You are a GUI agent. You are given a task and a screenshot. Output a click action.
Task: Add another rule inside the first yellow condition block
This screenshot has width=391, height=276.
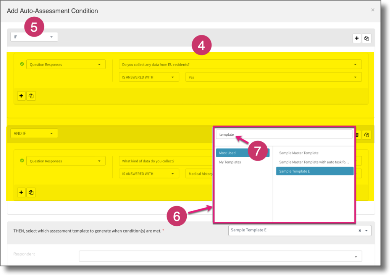point(21,96)
